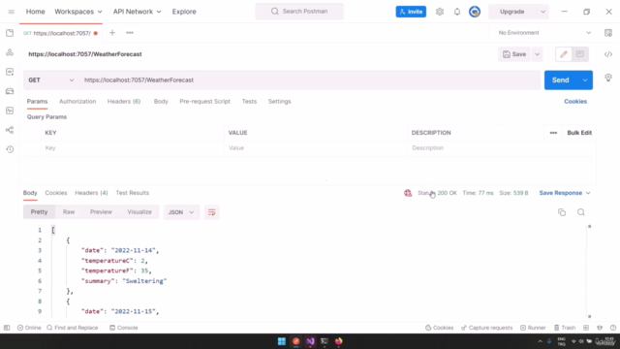
Task: Open help icon in status bar
Action: pos(613,328)
